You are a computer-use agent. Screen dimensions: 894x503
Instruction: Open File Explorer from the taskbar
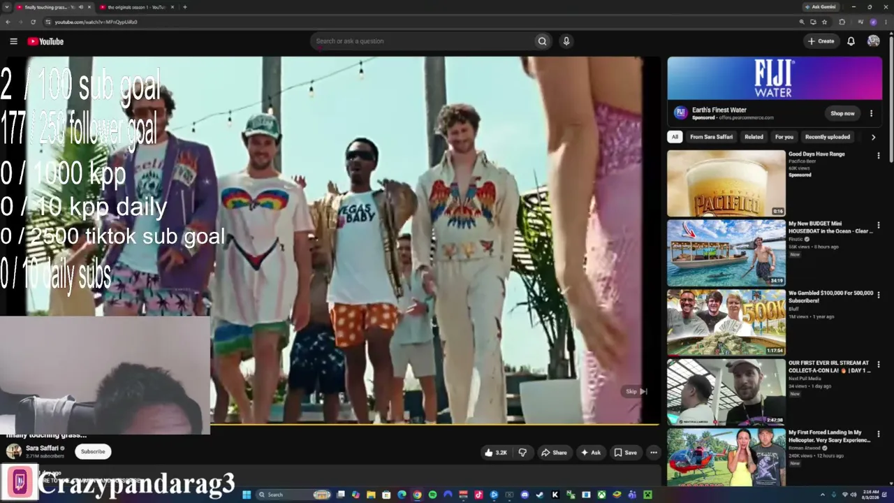(371, 495)
